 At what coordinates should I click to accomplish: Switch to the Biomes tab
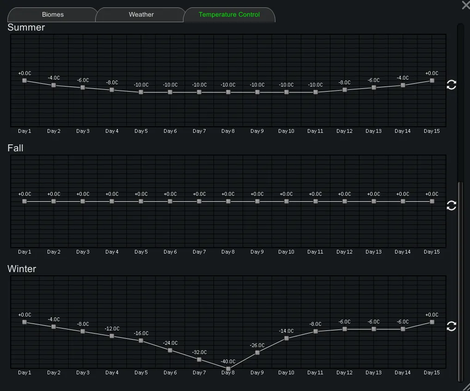coord(53,15)
